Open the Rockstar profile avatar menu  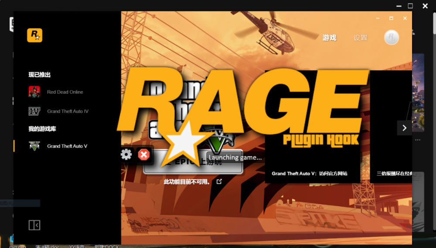pos(391,38)
